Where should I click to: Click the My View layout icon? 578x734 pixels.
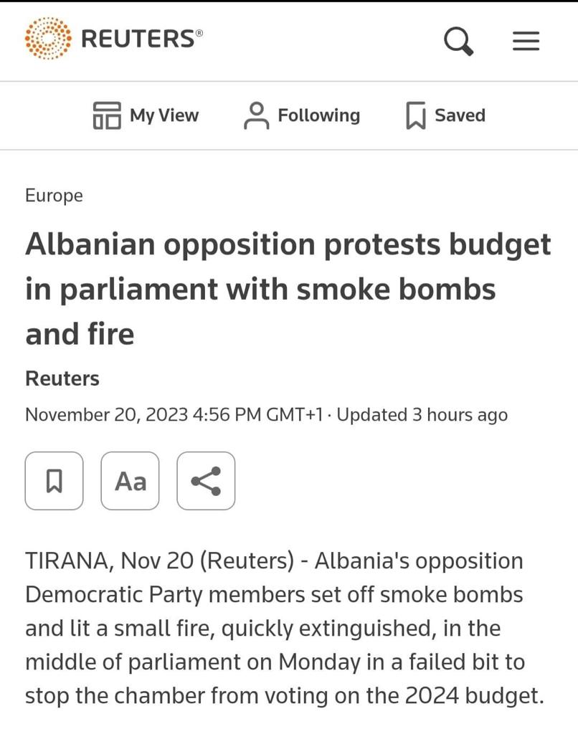coord(106,115)
